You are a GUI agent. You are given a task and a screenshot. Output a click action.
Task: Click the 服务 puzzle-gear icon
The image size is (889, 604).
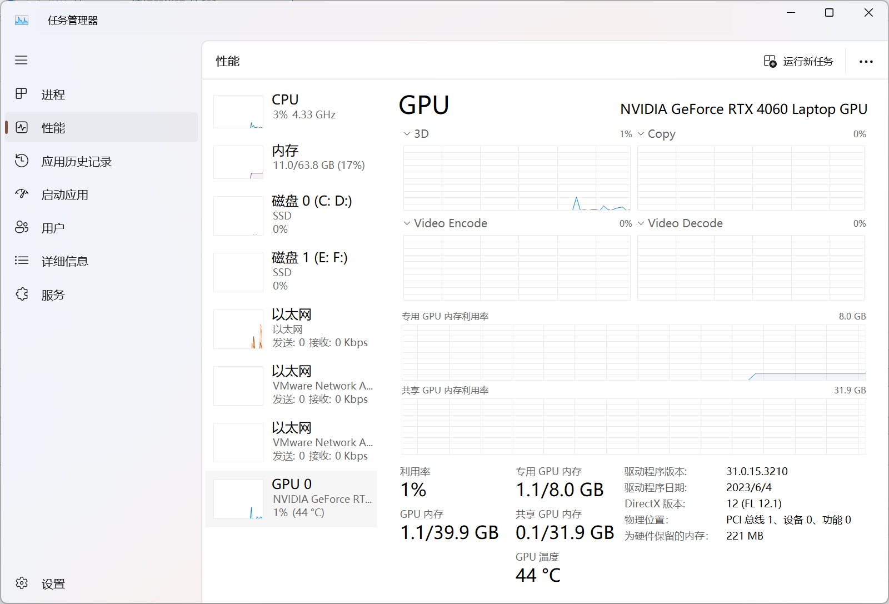click(22, 294)
